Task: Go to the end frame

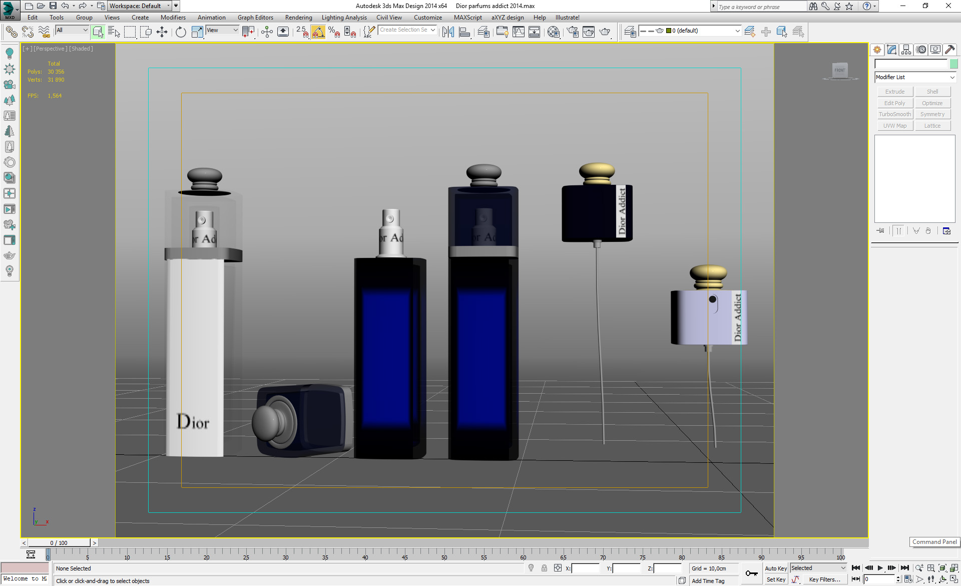Action: (904, 568)
